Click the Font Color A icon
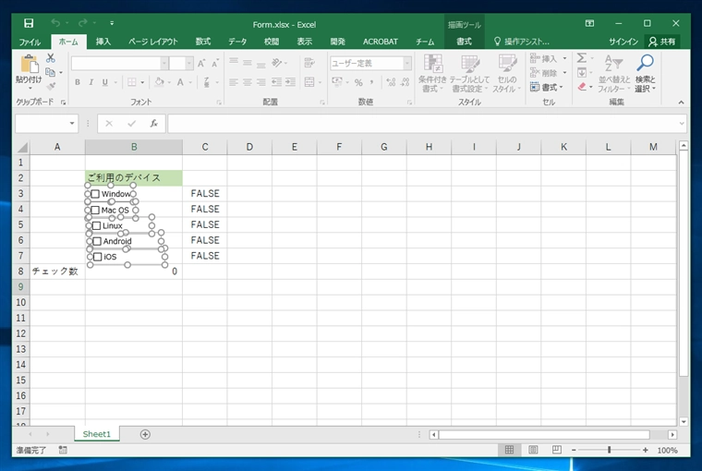 pos(180,82)
